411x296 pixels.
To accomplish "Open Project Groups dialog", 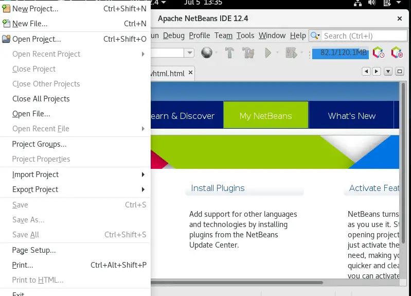I will pyautogui.click(x=75, y=144).
